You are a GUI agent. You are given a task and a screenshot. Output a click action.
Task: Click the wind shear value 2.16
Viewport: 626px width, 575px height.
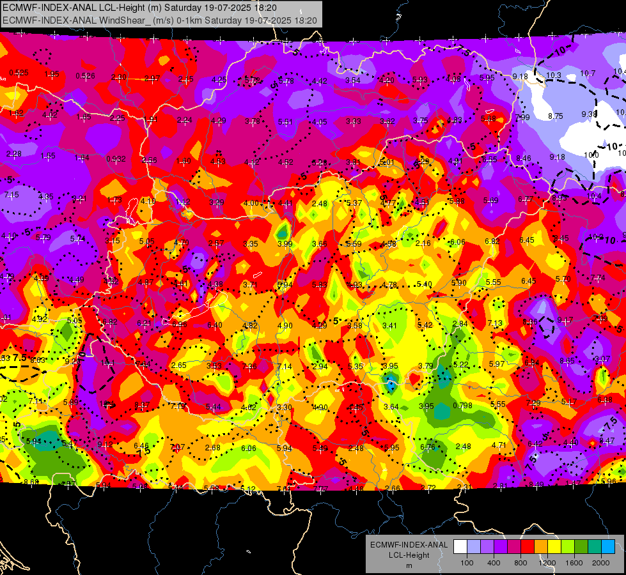[423, 243]
